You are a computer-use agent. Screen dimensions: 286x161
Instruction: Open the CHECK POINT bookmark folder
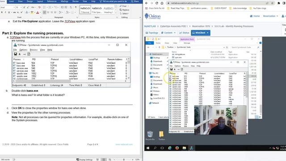[219, 8]
